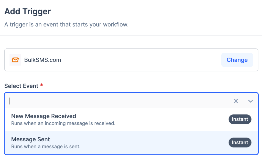
Task: Click the Instant badge on Message Sent
Action: pos(240,143)
